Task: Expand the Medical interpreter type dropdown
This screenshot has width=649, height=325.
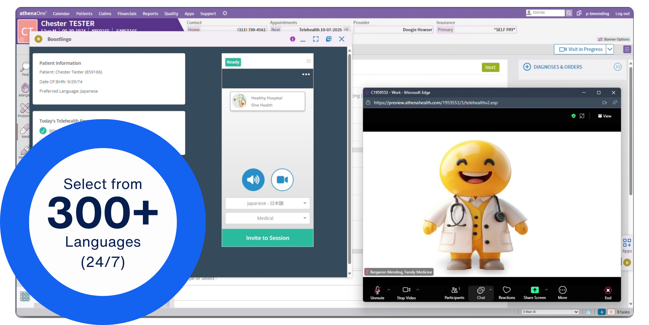Action: [267, 218]
